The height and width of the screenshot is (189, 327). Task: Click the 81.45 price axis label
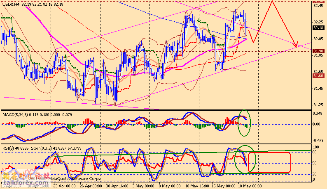click(318, 89)
